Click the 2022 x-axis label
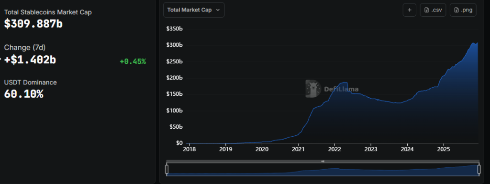The height and width of the screenshot is (184, 490). 334,149
